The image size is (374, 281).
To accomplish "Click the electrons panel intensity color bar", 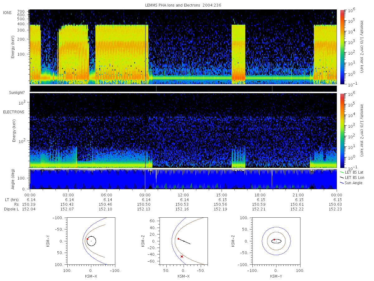I will click(x=342, y=131).
